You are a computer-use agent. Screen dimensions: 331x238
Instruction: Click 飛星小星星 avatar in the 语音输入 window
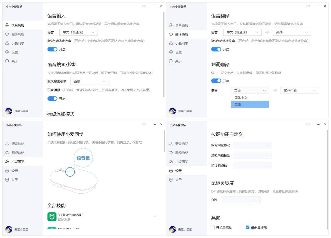9,111
